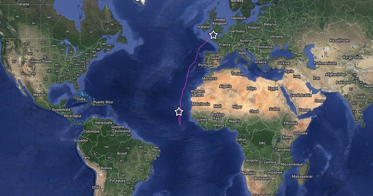Click the Western Sahara label

coord(197,93)
